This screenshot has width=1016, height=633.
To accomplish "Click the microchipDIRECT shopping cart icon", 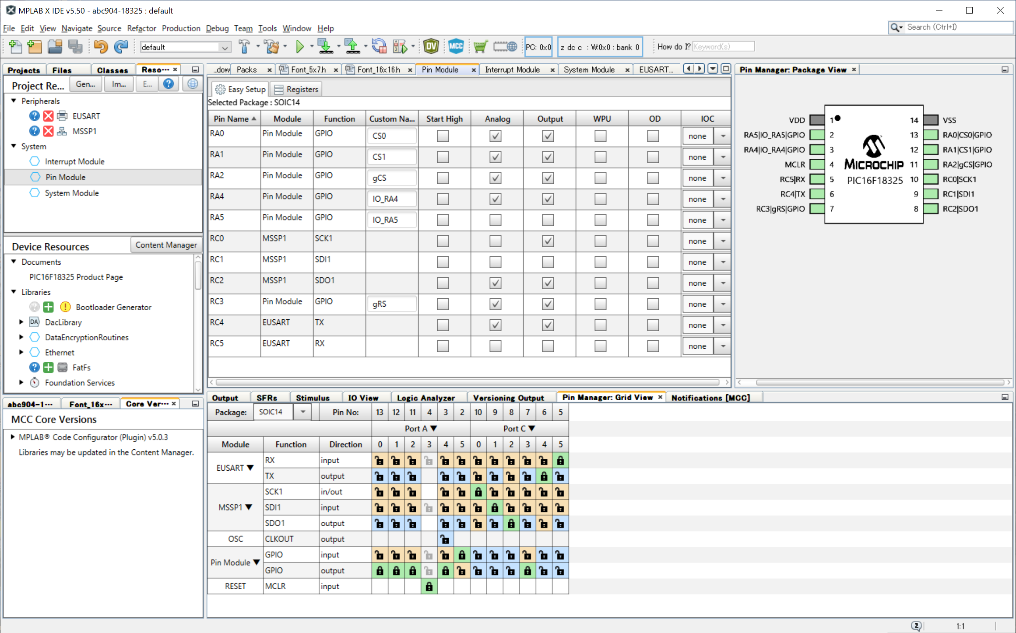I will pos(481,47).
